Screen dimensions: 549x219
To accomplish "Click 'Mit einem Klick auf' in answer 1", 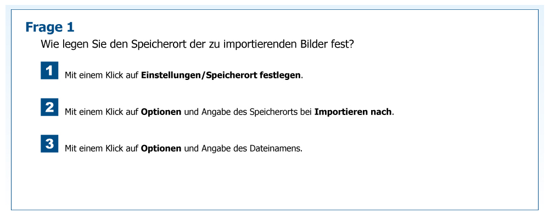I will pos(102,75).
